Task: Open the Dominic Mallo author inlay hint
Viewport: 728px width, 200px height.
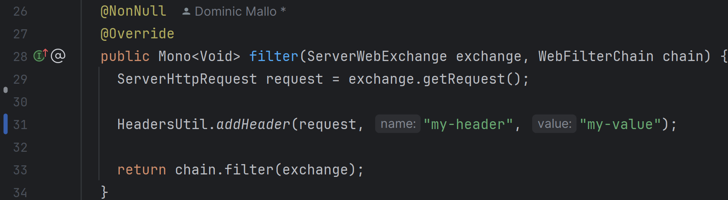Action: pyautogui.click(x=234, y=12)
